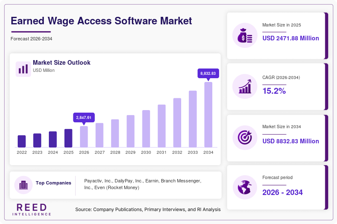Click the 2029 bar in the chart
This screenshot has height=224, width=337.
click(131, 131)
